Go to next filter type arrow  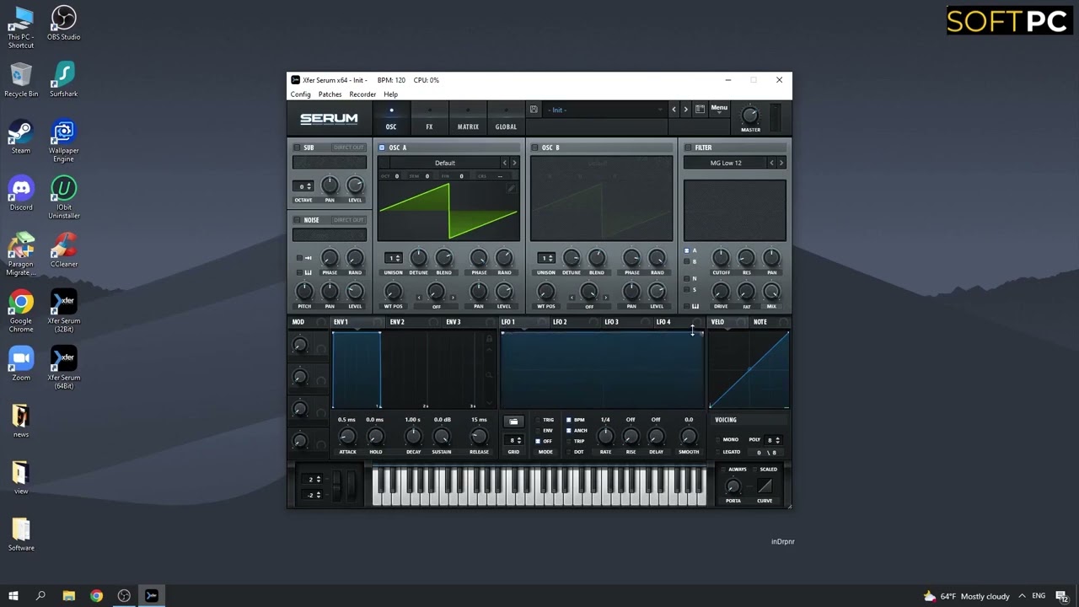coord(781,163)
